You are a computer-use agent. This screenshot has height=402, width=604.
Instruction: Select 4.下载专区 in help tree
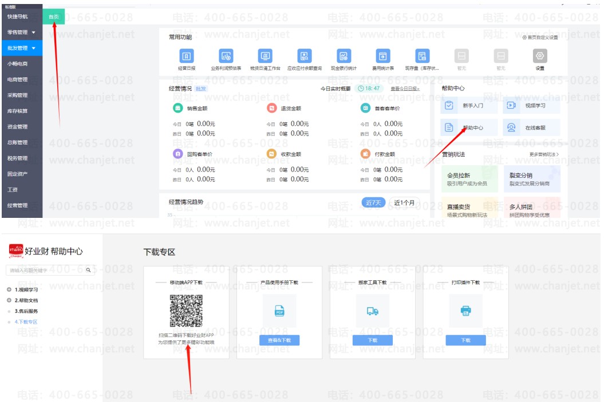point(26,321)
